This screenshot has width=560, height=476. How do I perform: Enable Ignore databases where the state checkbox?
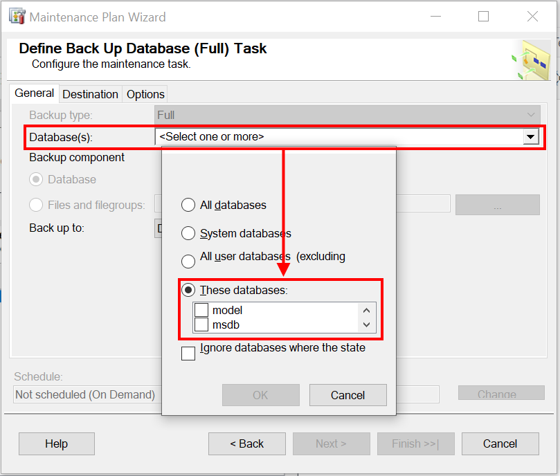coord(188,354)
